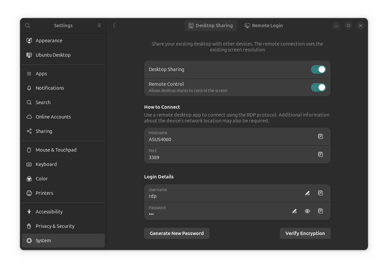Edit the rdp username using the pencil icon
The image size is (388, 272).
pos(307,193)
